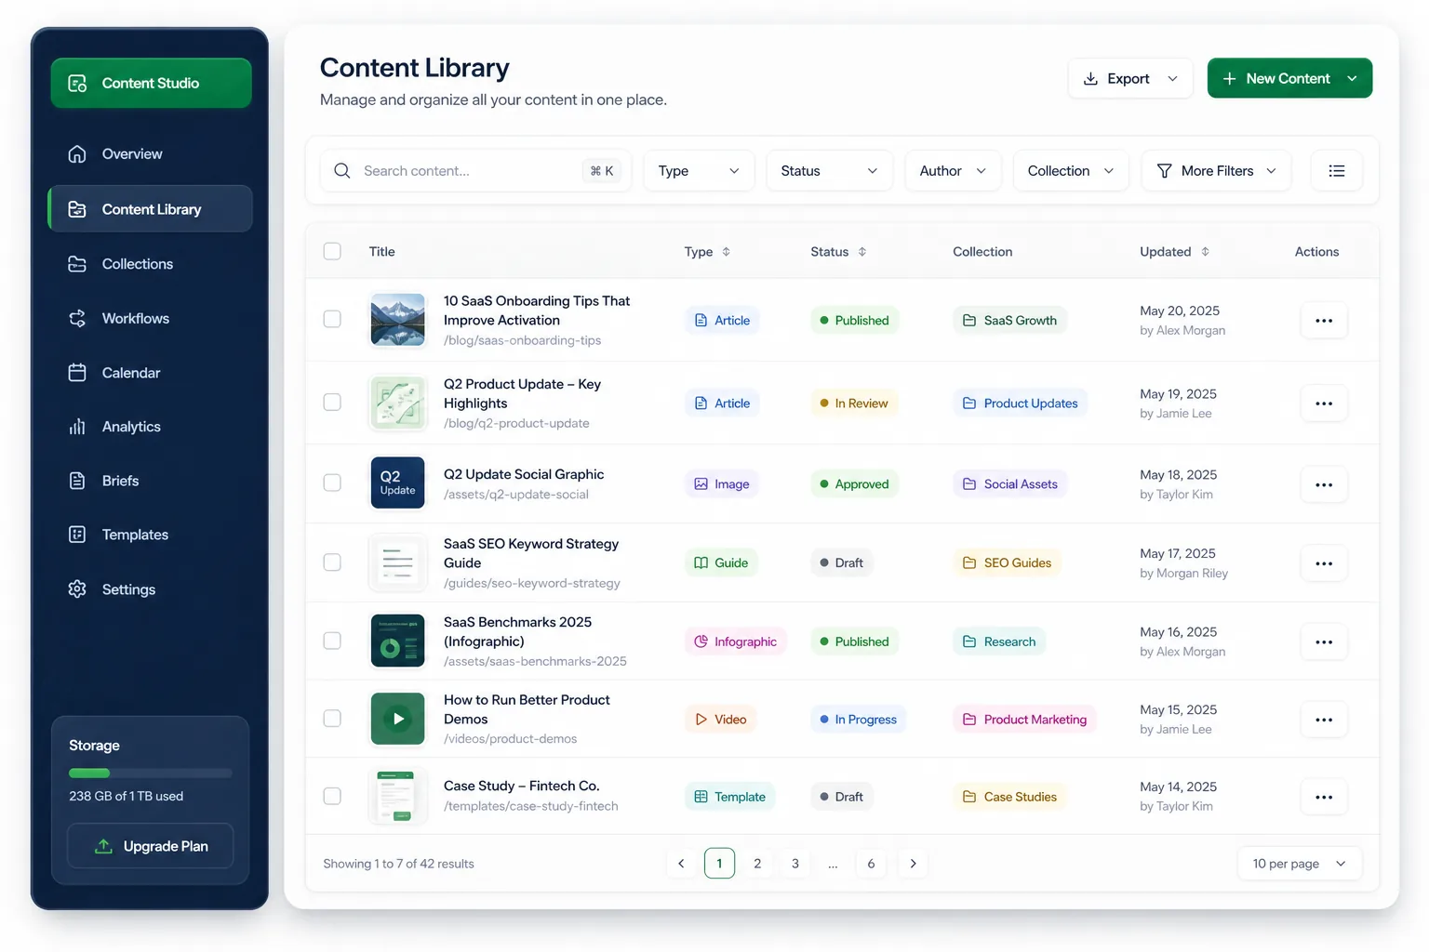The image size is (1429, 952).
Task: Select the SaaS SEO Keyword Strategy Guide checkbox
Action: point(332,562)
